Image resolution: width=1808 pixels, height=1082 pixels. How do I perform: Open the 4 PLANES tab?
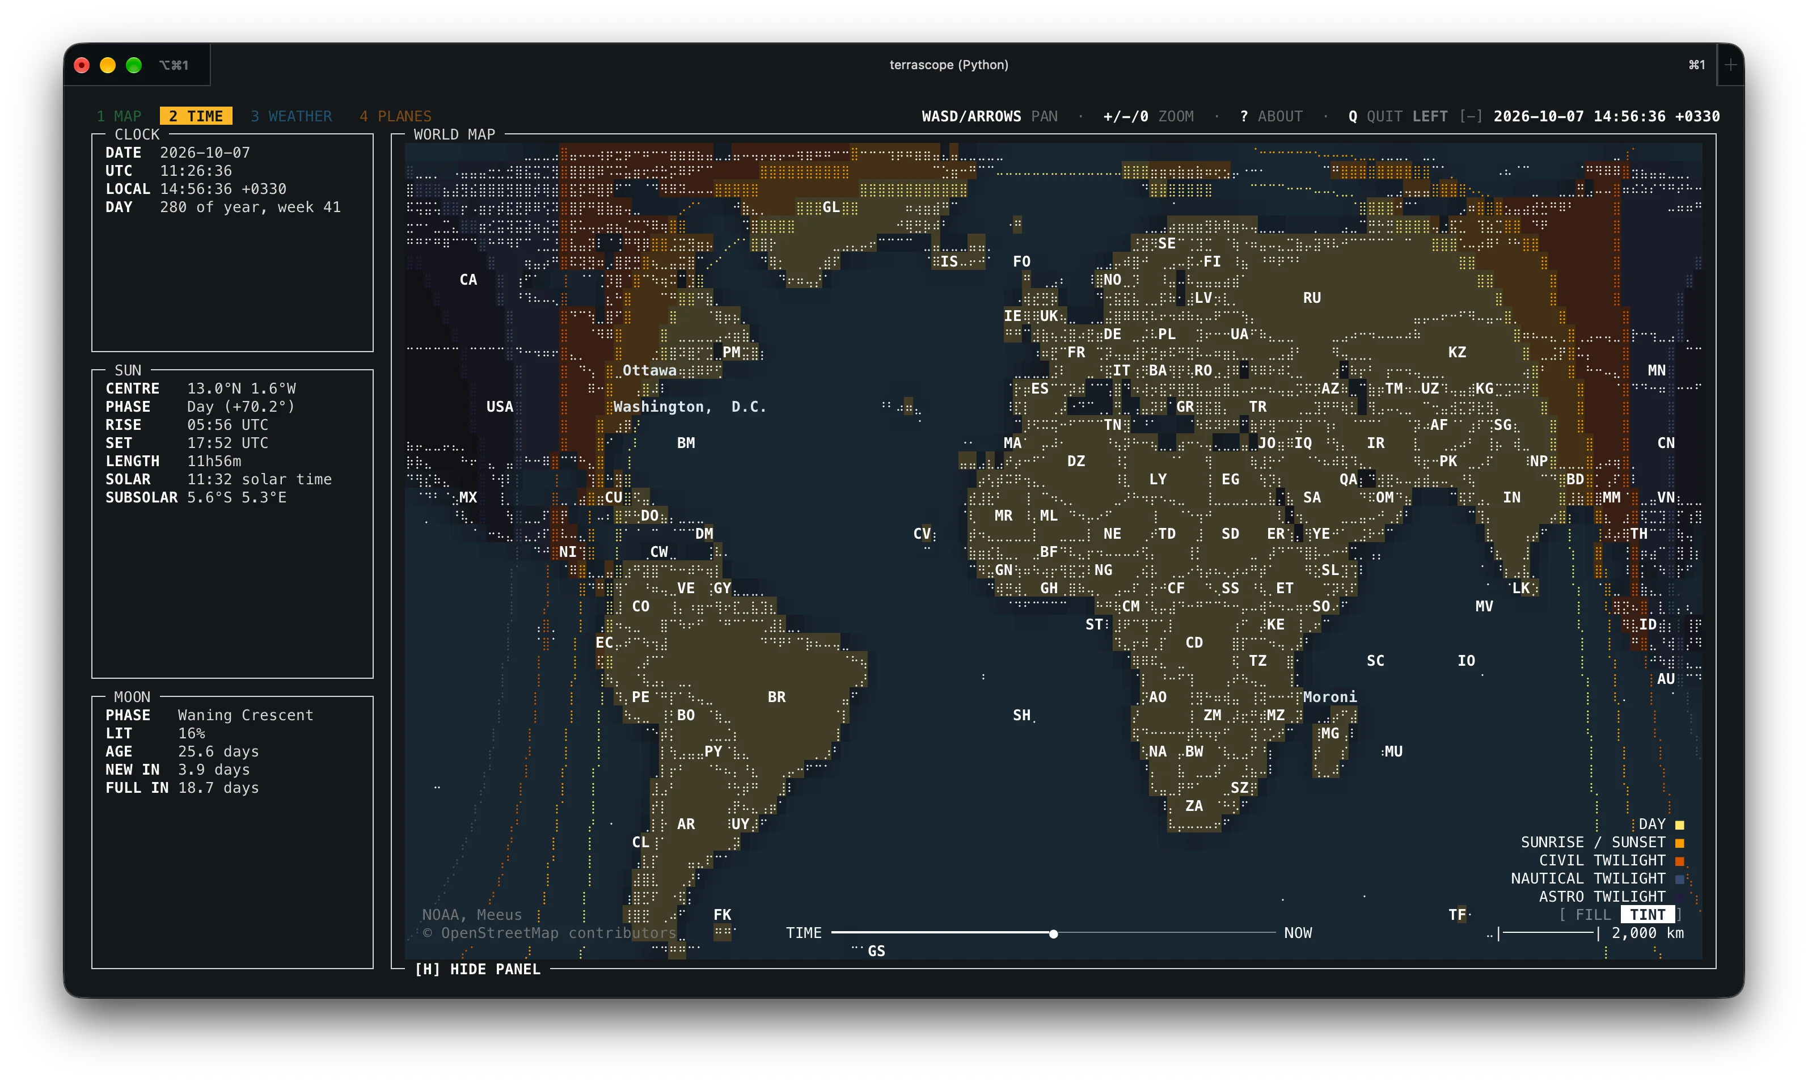[395, 116]
